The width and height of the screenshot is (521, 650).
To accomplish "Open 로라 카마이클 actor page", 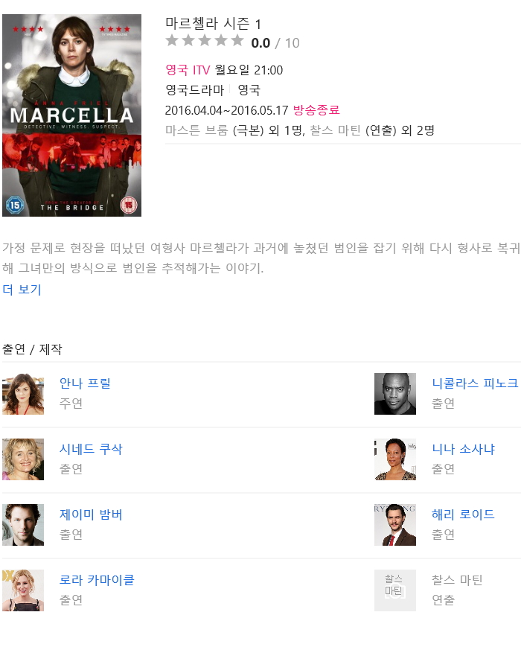I will tap(97, 579).
